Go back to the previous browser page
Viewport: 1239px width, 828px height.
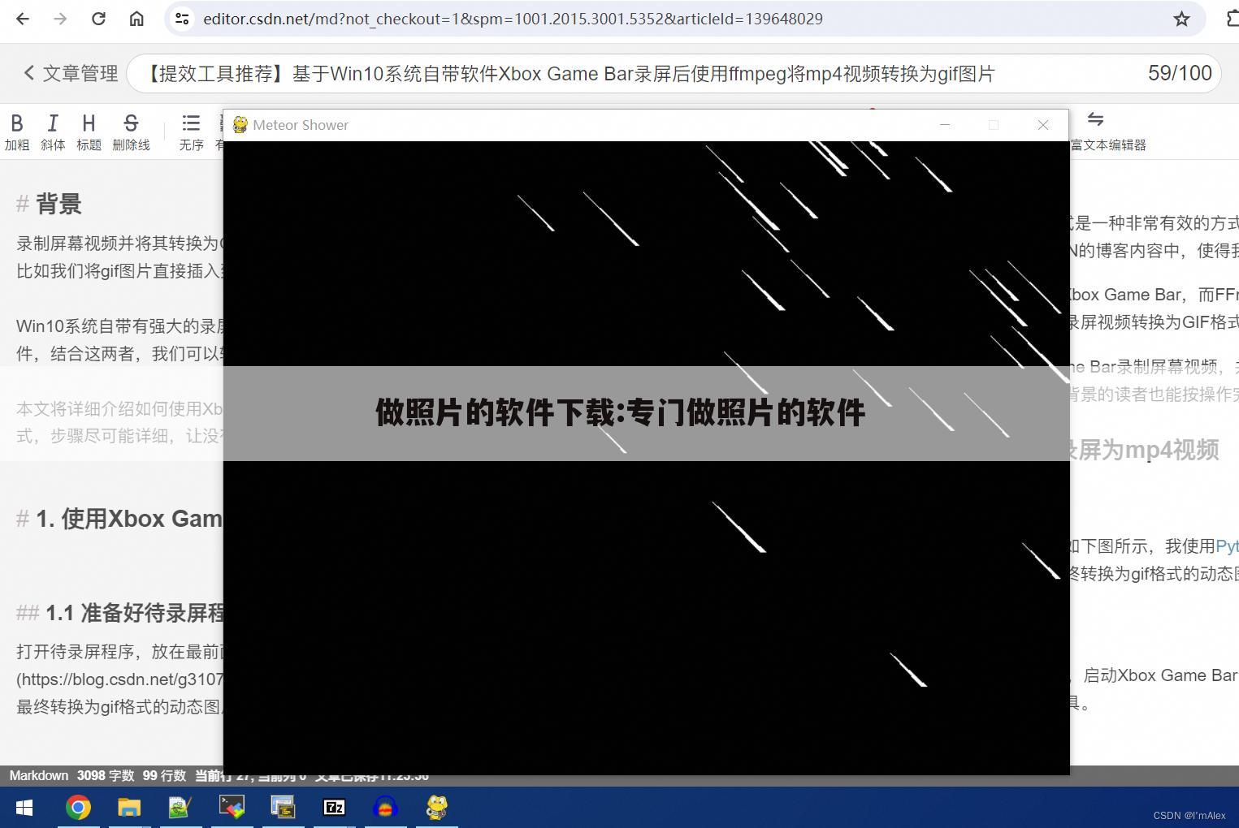click(x=23, y=19)
